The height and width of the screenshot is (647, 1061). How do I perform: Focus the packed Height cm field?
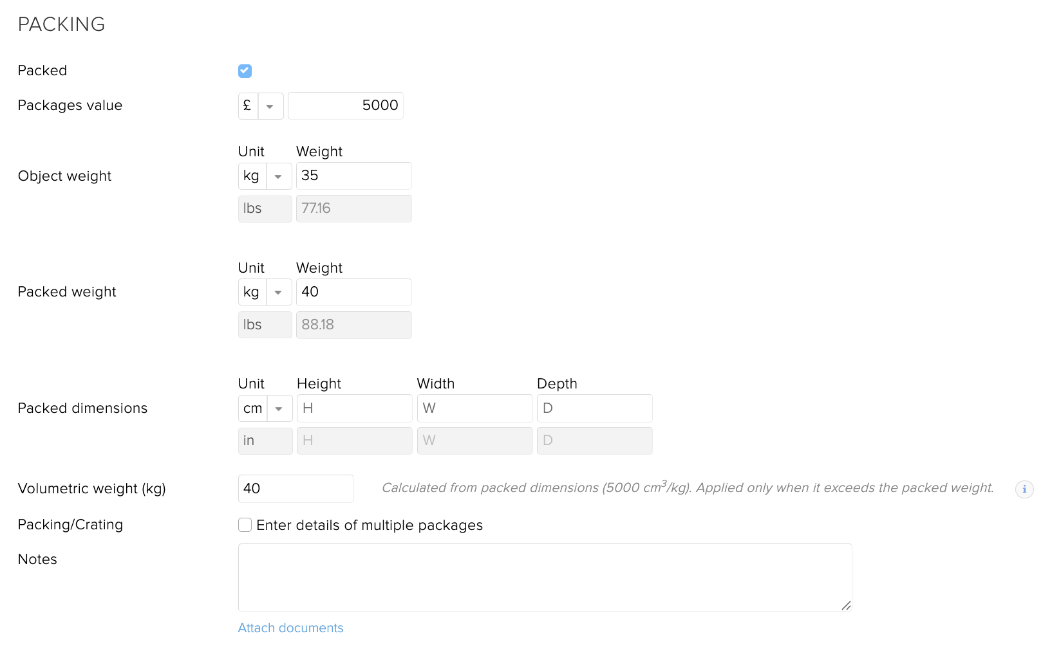pyautogui.click(x=354, y=409)
